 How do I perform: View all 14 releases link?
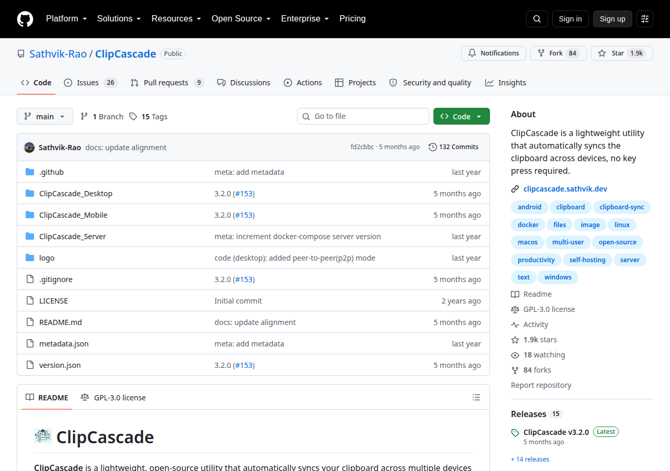530,459
